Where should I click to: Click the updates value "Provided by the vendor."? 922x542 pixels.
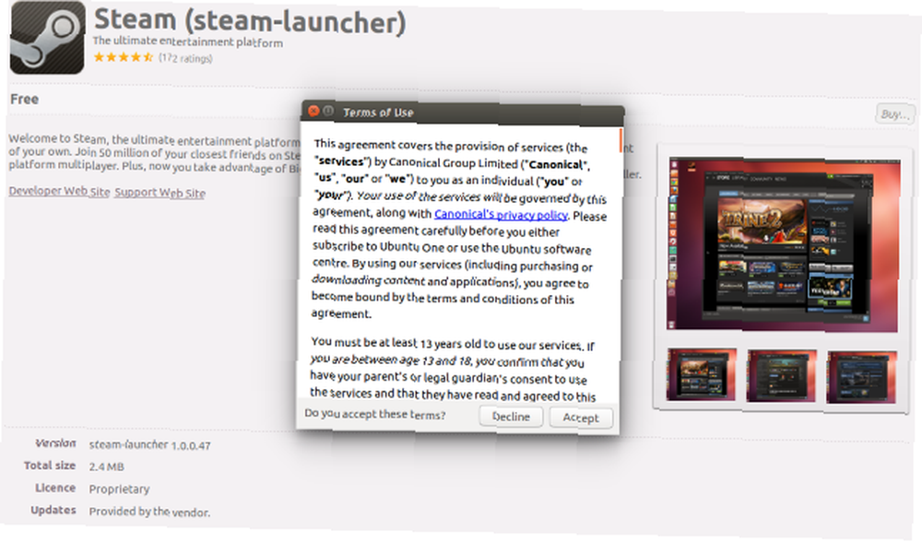pyautogui.click(x=149, y=512)
